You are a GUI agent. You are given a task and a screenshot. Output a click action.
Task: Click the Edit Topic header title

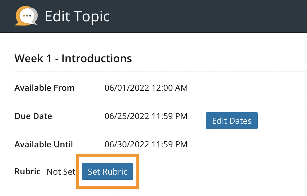click(77, 16)
